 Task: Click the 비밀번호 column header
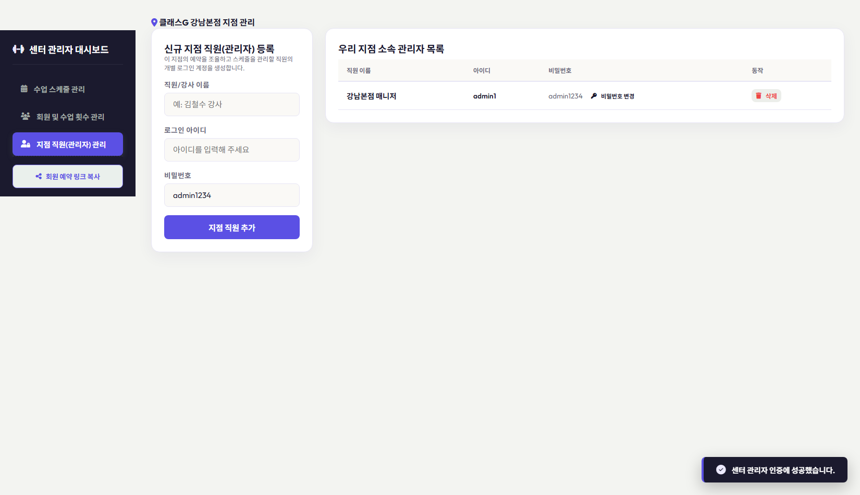pyautogui.click(x=560, y=70)
